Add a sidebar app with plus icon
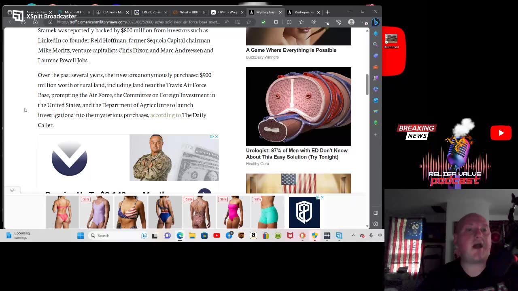Screen dimensions: 518x291 point(376,134)
